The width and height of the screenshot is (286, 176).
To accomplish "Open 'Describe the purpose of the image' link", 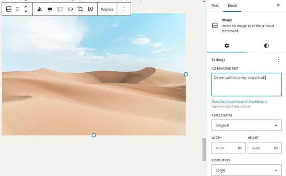I will [239, 101].
